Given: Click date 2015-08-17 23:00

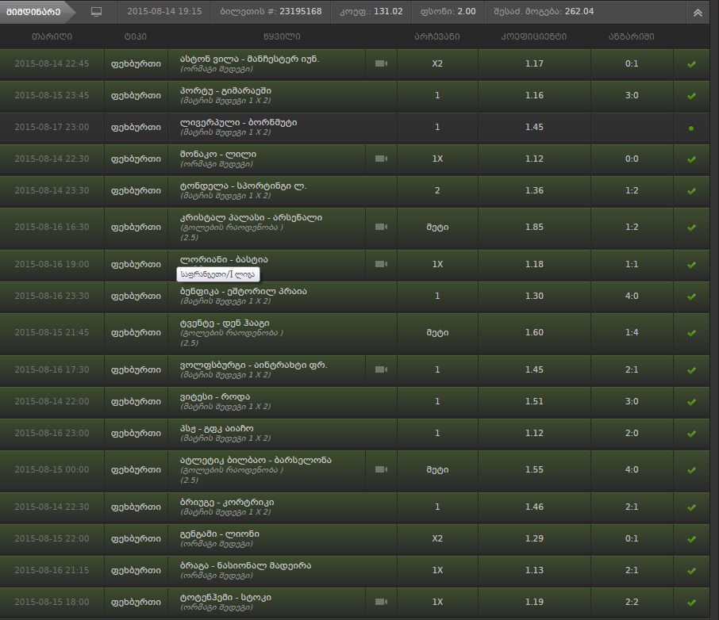Looking at the screenshot, I should point(52,127).
